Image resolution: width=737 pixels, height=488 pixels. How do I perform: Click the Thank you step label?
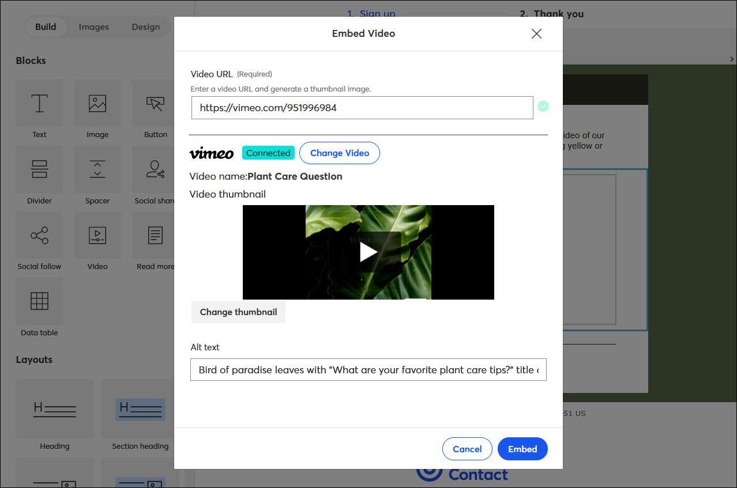pos(552,14)
